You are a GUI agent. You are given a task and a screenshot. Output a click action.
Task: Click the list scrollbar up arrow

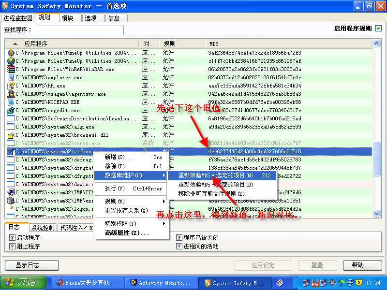tap(376, 43)
